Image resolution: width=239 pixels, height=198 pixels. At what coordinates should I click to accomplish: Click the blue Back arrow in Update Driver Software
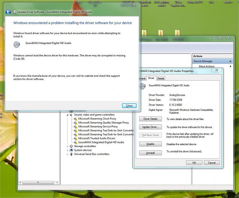8,12
